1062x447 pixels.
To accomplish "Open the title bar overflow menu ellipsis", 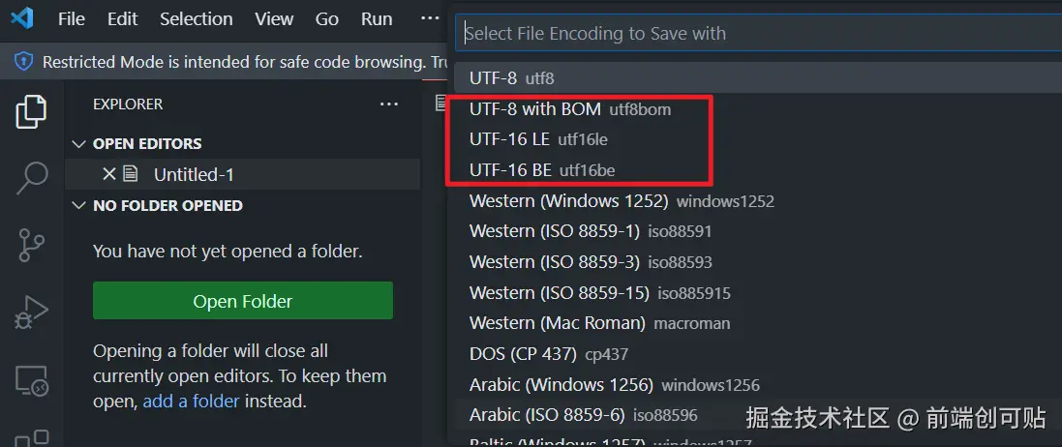I will (x=430, y=18).
